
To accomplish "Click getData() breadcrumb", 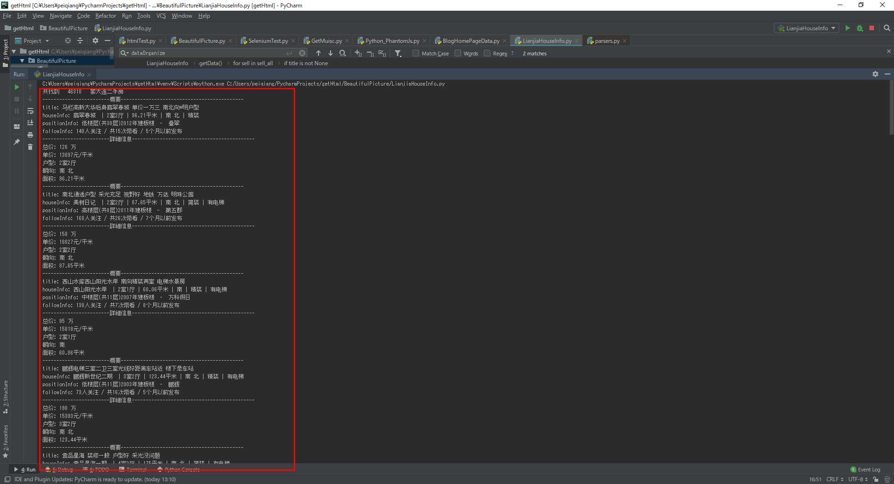I will 210,63.
